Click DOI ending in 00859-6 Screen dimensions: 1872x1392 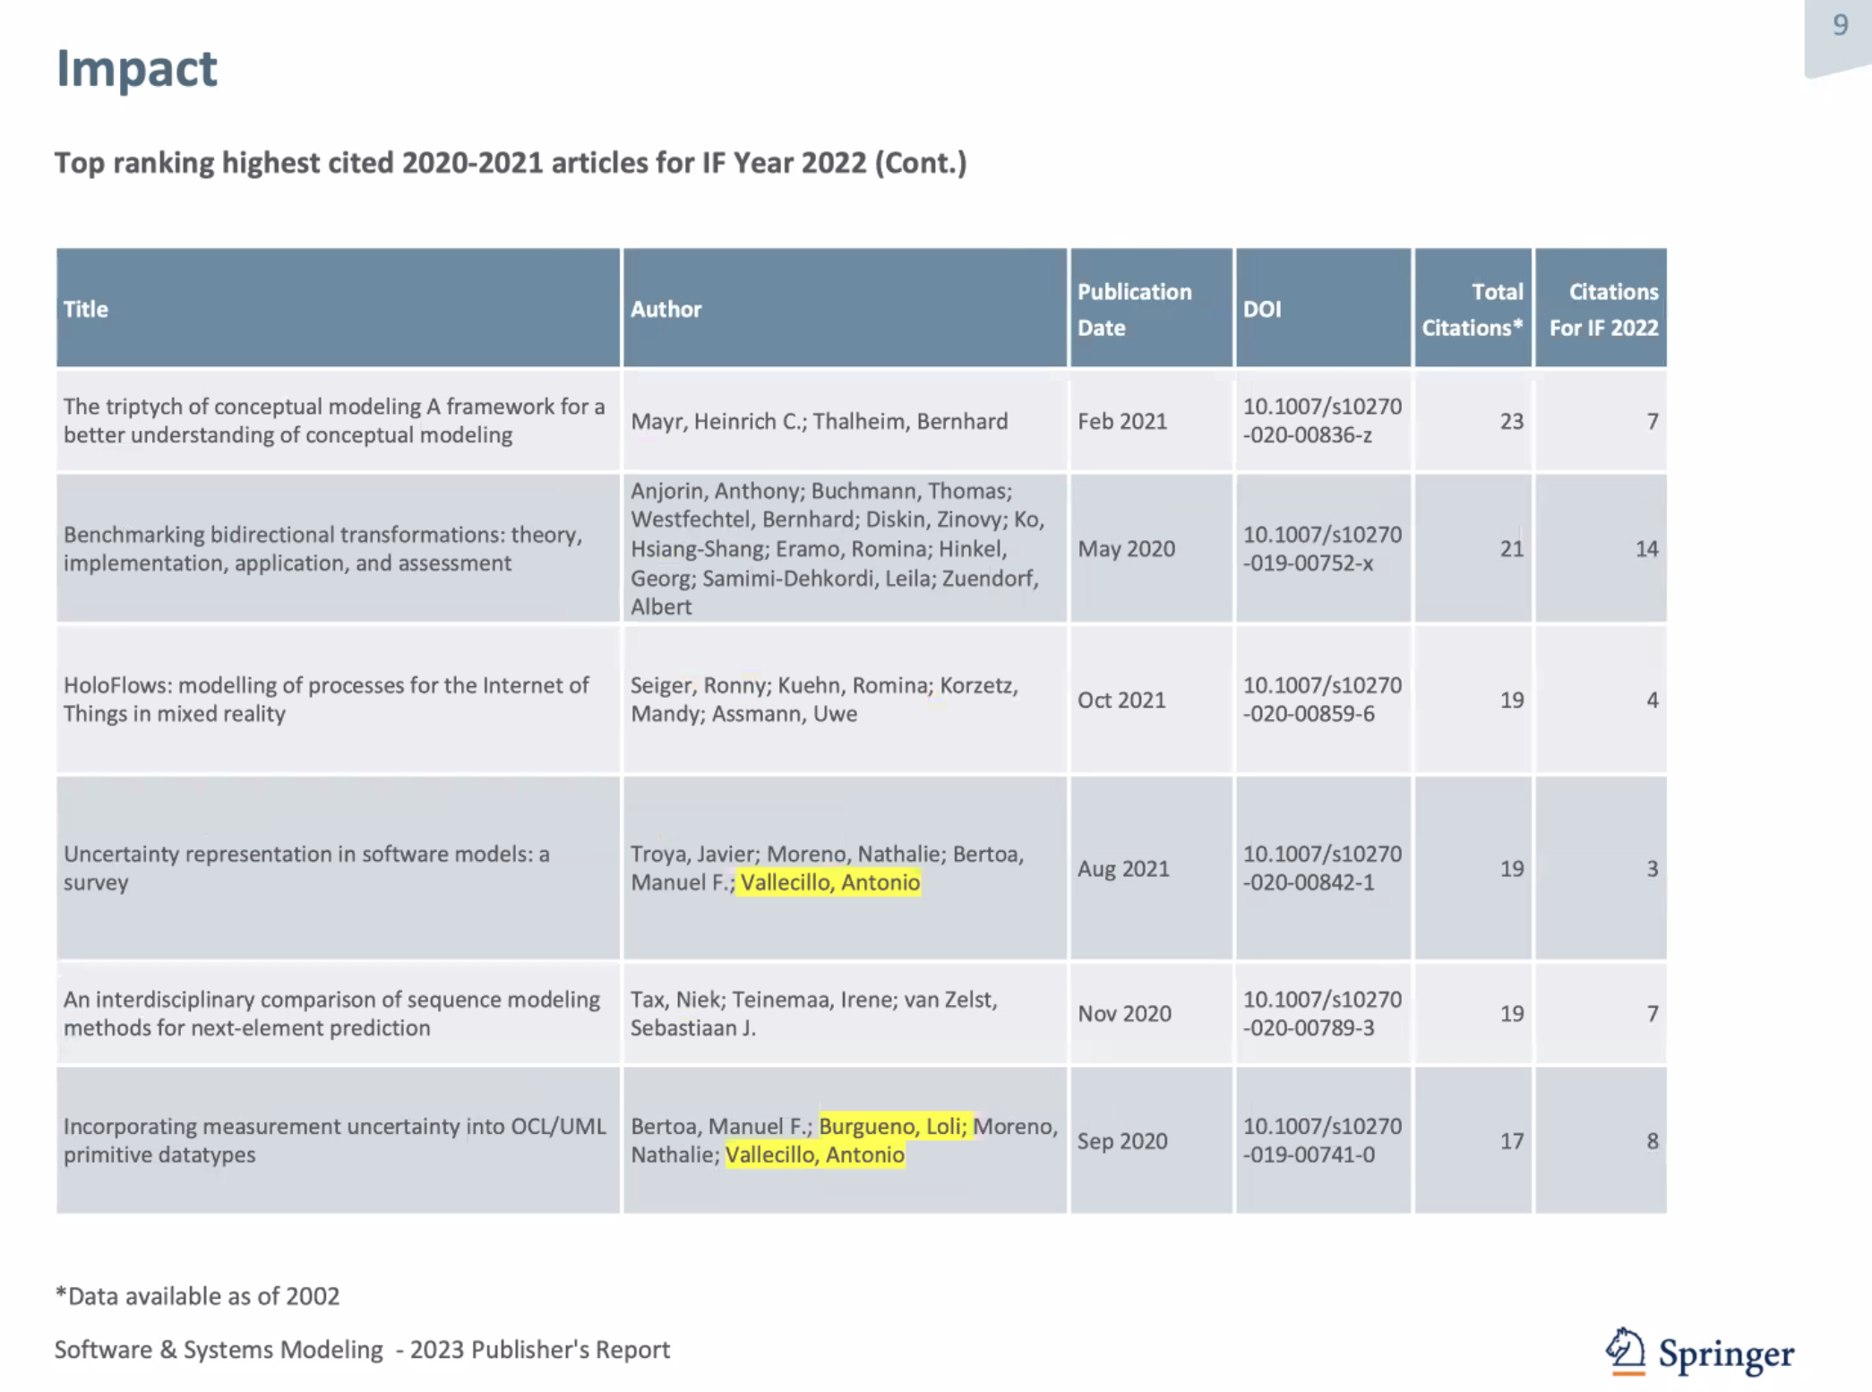pos(1322,699)
